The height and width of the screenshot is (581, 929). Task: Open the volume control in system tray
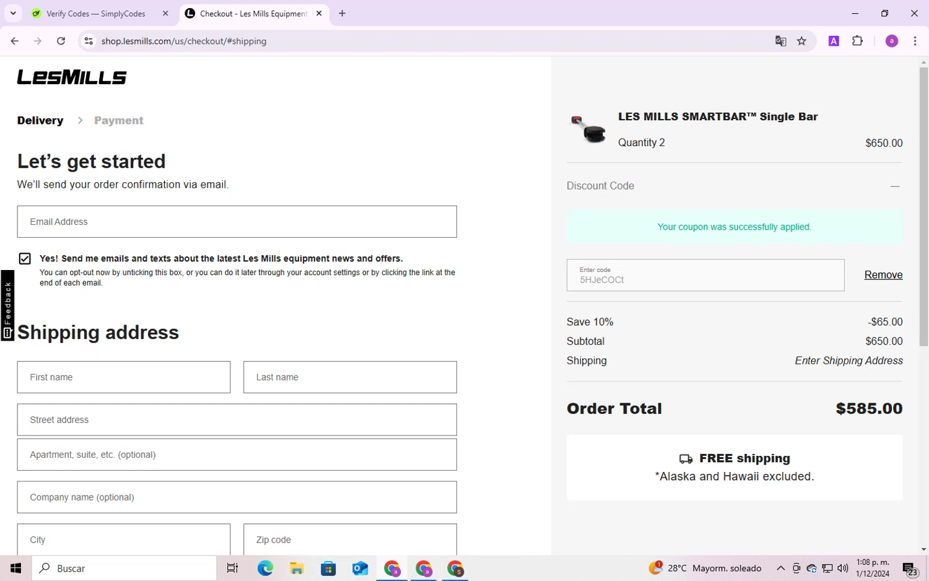[x=842, y=568]
